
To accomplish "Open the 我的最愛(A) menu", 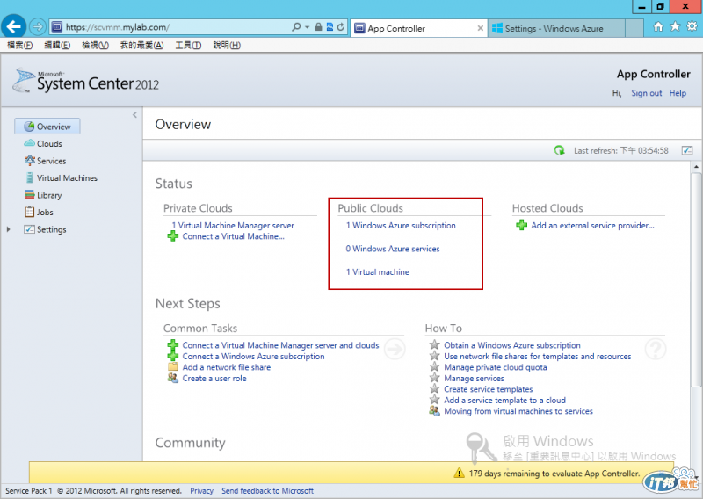I will tap(141, 45).
